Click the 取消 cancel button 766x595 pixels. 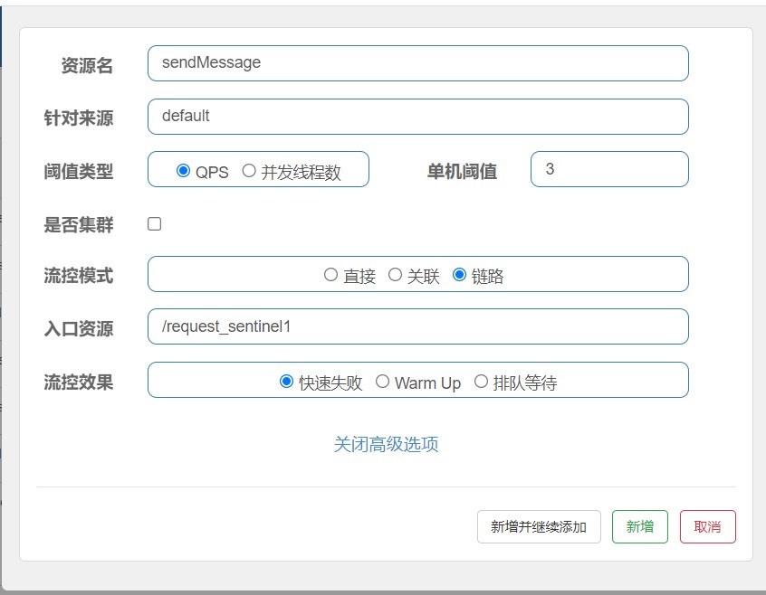click(x=708, y=526)
